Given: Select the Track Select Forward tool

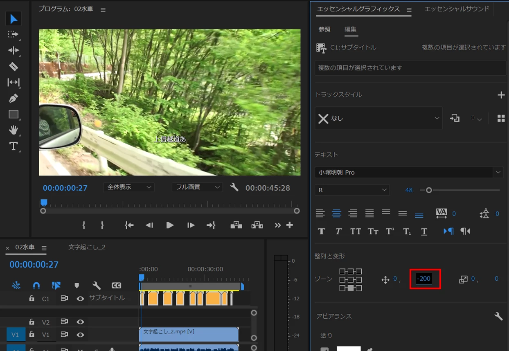Looking at the screenshot, I should pos(14,34).
